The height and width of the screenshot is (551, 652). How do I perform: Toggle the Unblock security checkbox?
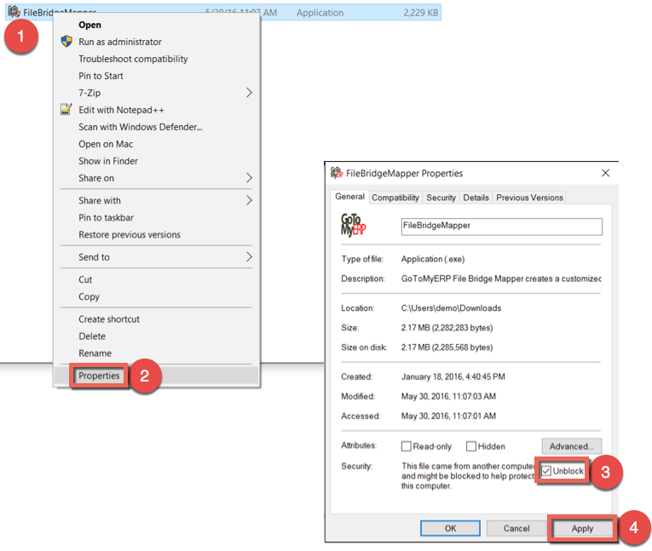pyautogui.click(x=546, y=470)
